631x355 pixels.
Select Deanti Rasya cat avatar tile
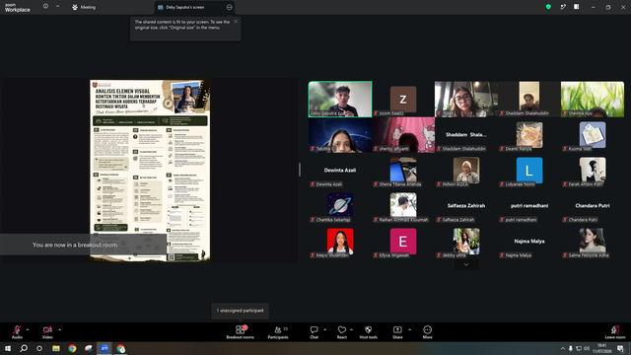pos(529,135)
